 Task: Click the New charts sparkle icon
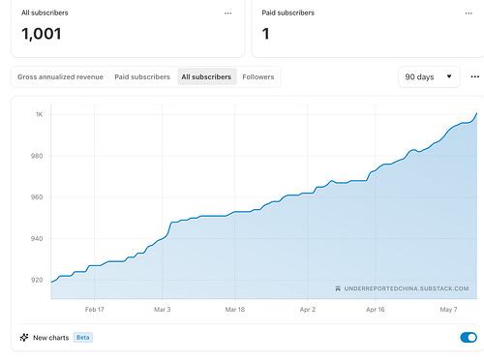pos(24,338)
